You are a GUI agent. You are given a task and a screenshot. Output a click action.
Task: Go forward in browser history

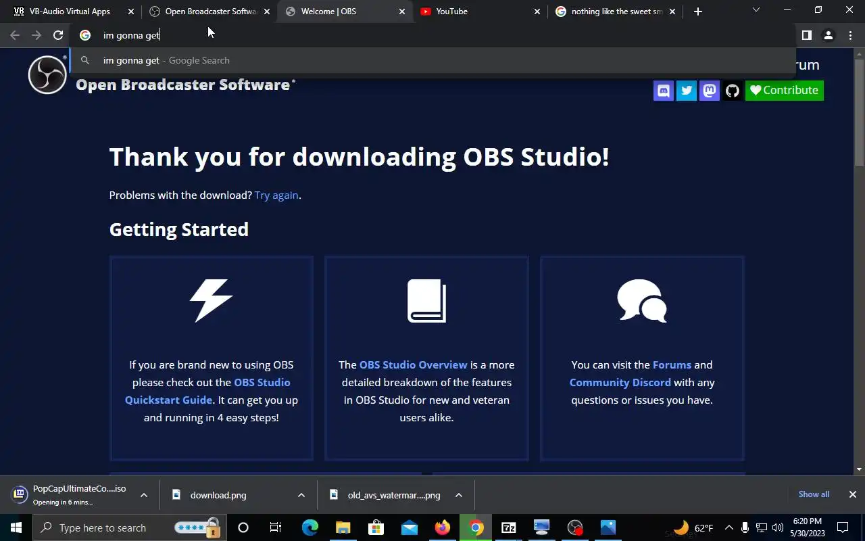click(36, 35)
